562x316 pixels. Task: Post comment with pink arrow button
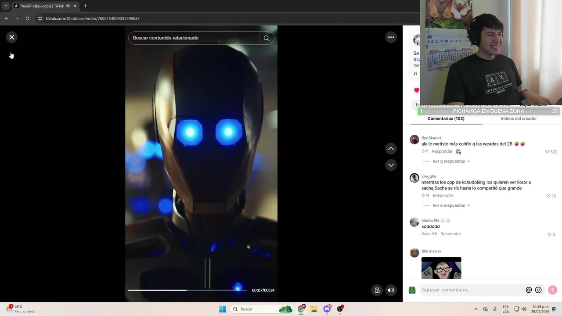552,290
